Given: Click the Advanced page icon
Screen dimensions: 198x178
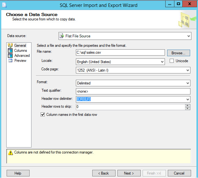Looking at the screenshot, I should [10, 56].
